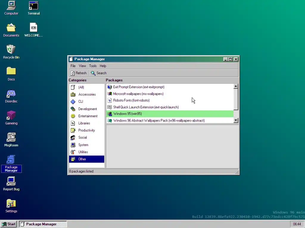Screen dimensions: 305x228
Task: Open the File menu
Action: tap(73, 66)
